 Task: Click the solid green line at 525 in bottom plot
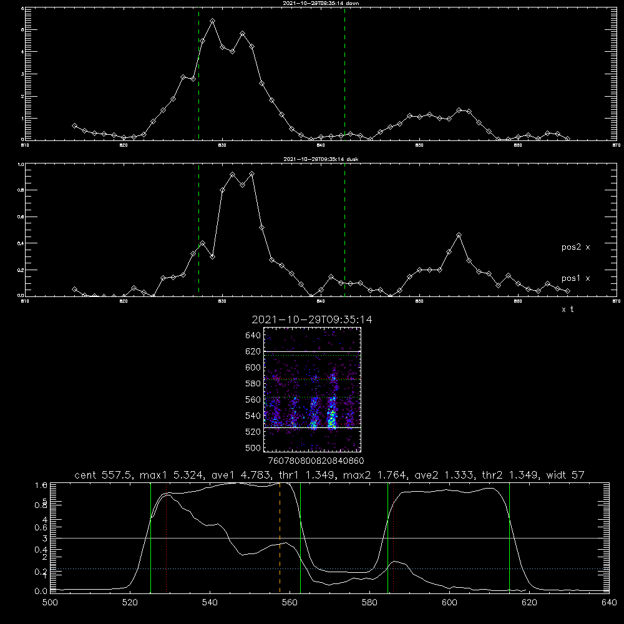(150, 538)
